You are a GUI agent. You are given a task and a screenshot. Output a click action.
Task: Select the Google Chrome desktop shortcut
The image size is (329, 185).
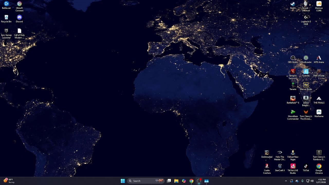click(319, 169)
